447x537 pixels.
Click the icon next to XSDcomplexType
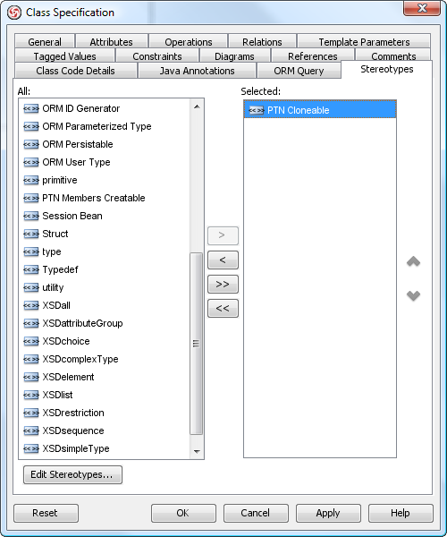pyautogui.click(x=30, y=359)
